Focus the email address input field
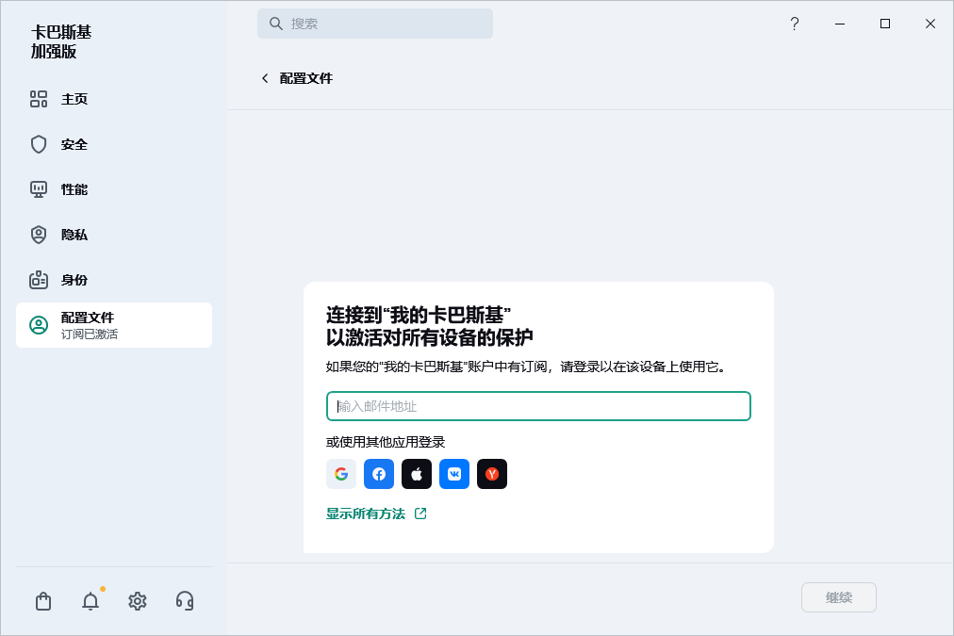Image resolution: width=954 pixels, height=636 pixels. [x=538, y=406]
